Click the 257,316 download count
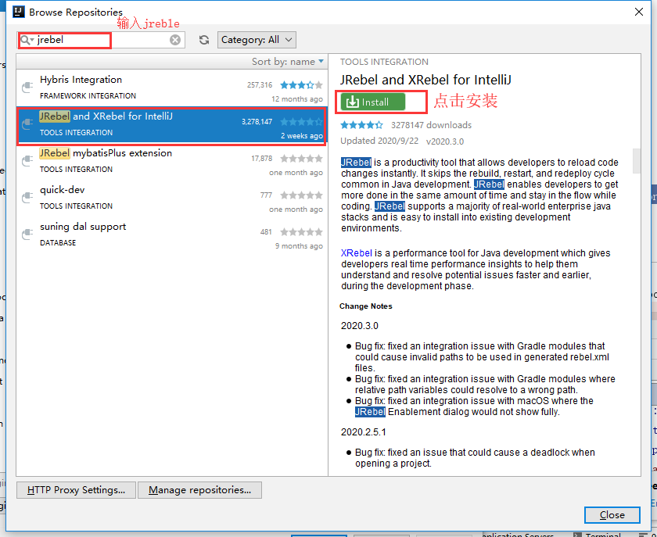The height and width of the screenshot is (537, 657). 260,85
